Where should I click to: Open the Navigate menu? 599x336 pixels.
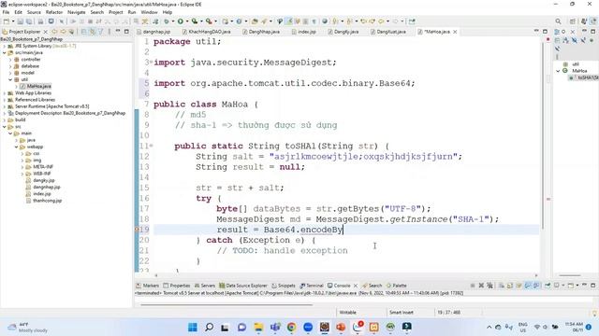tap(77, 12)
